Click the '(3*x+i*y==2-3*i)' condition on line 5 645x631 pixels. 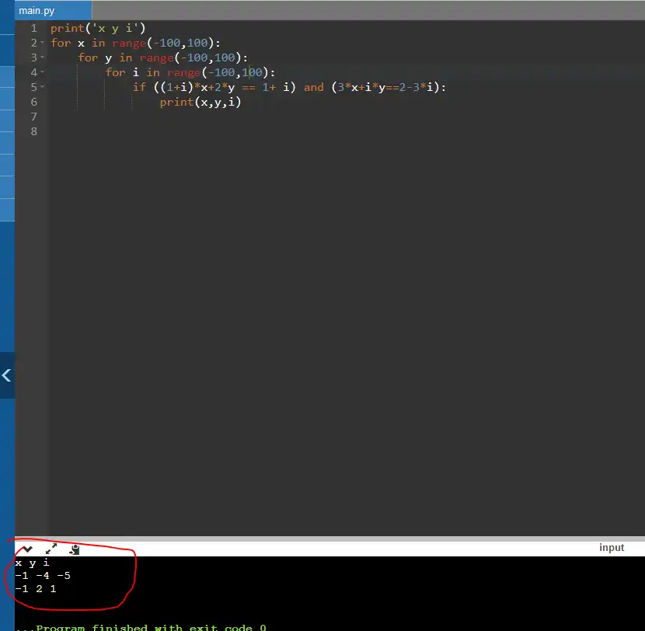click(385, 87)
